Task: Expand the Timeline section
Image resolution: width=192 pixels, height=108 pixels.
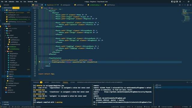Action: click(x=6, y=104)
